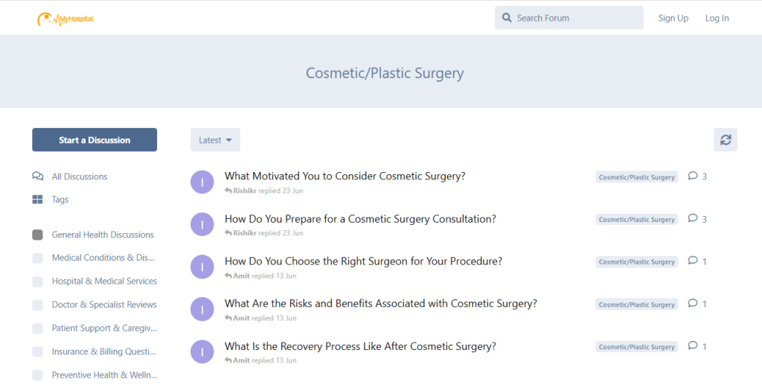Click reply count icon for 'Recovery Process' discussion
This screenshot has height=391, width=762.
(x=693, y=346)
